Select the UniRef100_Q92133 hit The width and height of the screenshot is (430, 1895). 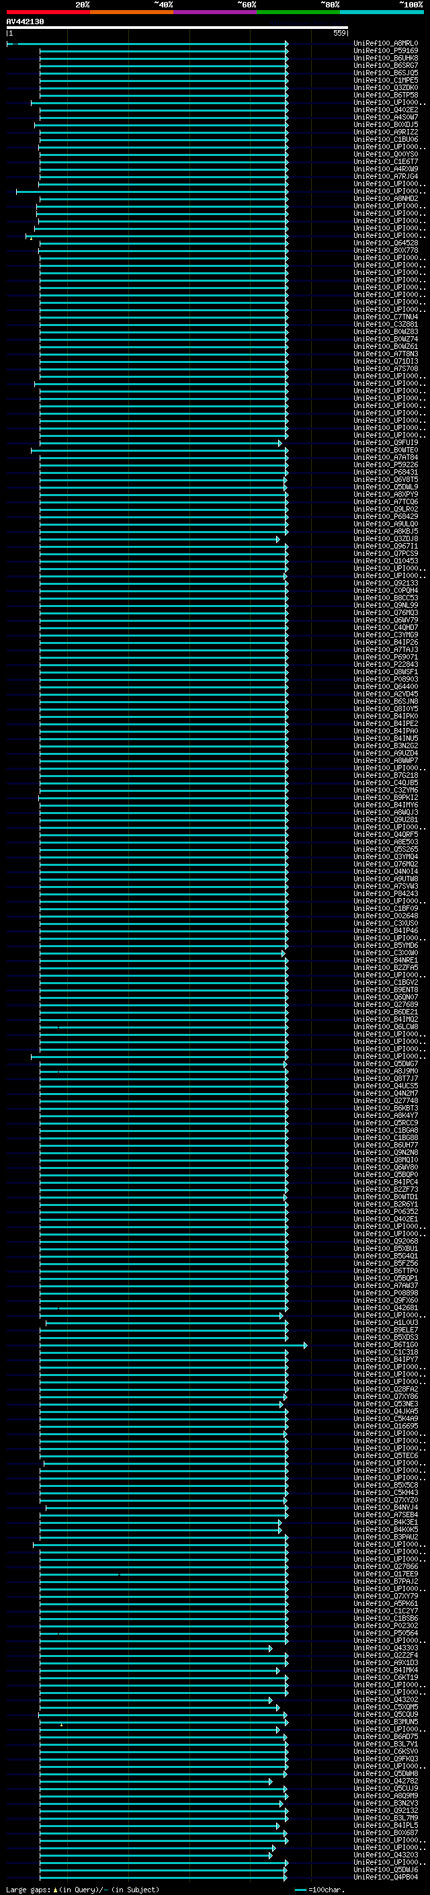386,583
